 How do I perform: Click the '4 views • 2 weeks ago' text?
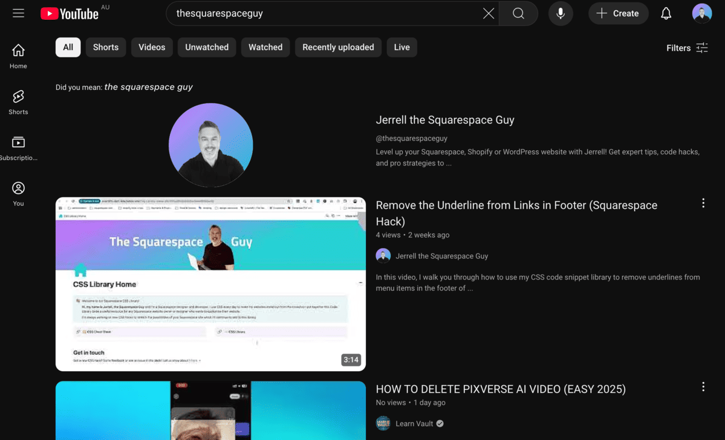[x=412, y=235]
